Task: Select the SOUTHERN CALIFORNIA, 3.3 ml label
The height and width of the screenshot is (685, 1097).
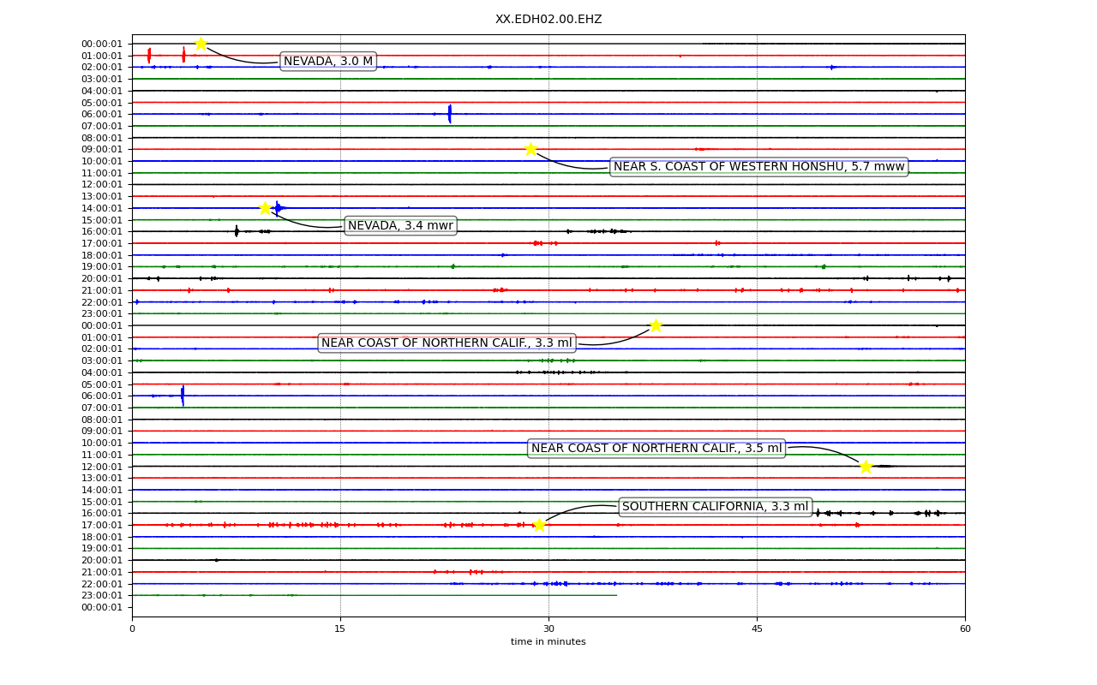Action: tap(715, 507)
